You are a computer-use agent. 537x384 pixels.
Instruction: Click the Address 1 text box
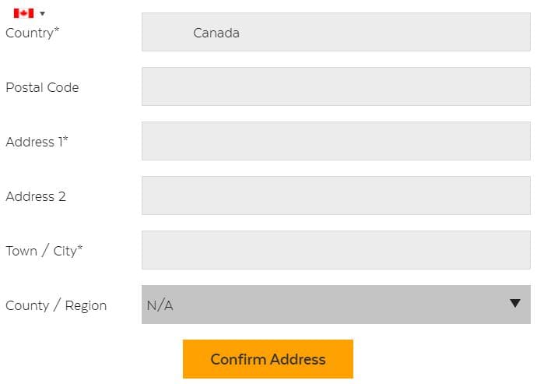(336, 141)
